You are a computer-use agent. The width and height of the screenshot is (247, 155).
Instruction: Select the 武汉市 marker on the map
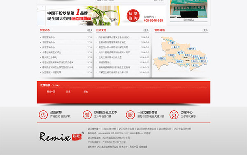click(195, 56)
